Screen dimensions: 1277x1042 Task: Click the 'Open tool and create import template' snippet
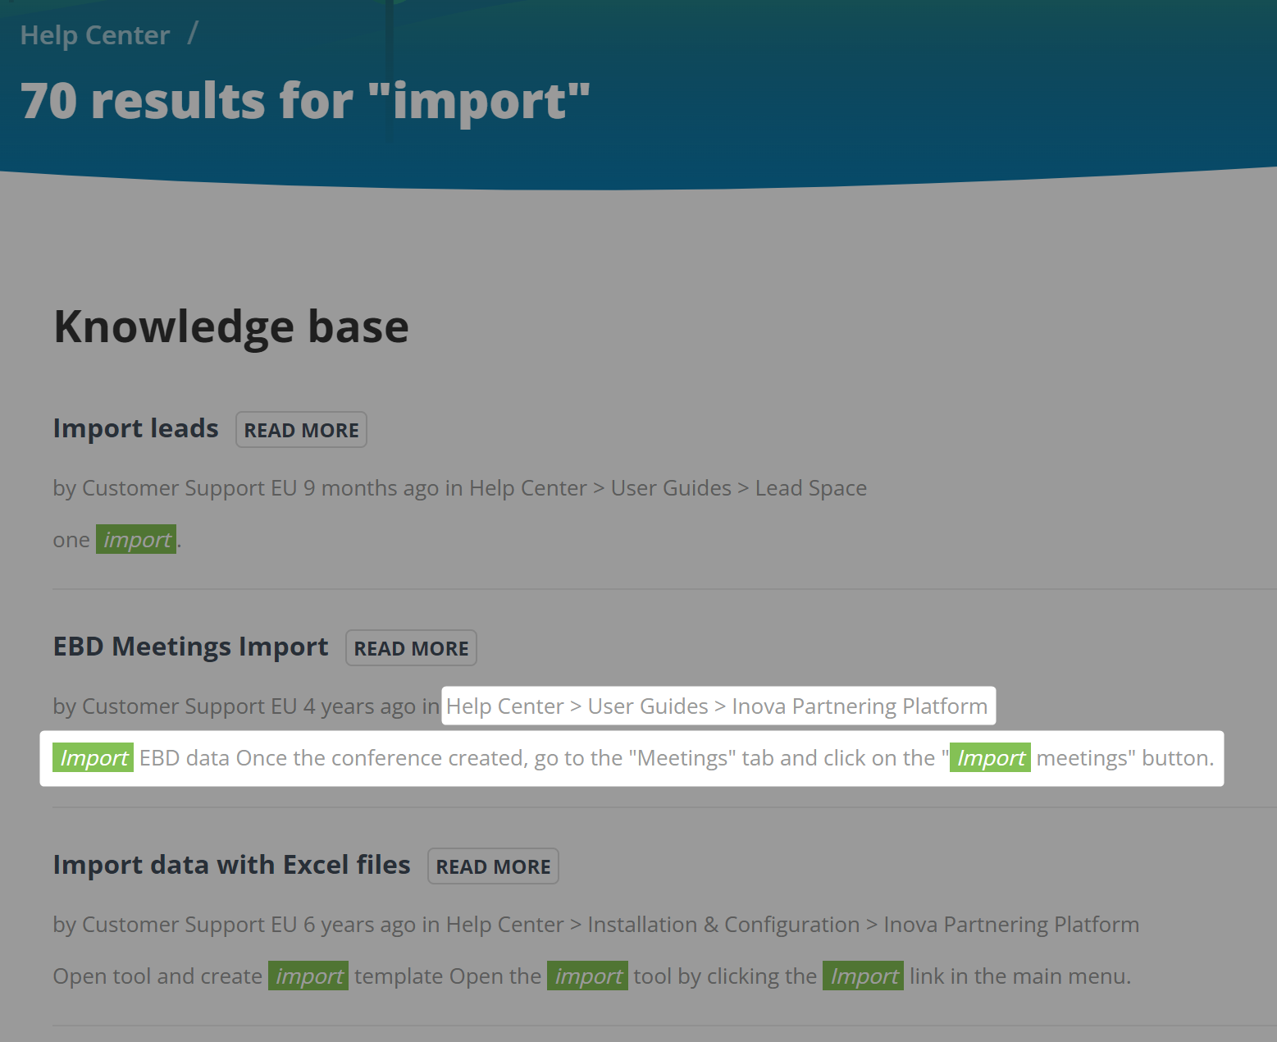[x=592, y=976]
